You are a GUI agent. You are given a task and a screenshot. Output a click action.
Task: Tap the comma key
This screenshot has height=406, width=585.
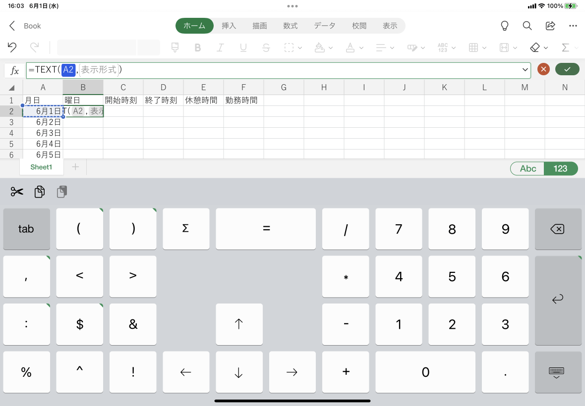coord(26,276)
